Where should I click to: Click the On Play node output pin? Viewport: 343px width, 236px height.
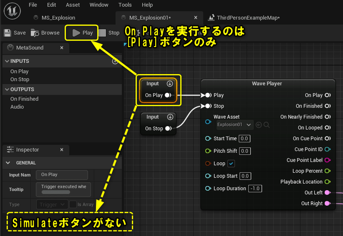168,95
